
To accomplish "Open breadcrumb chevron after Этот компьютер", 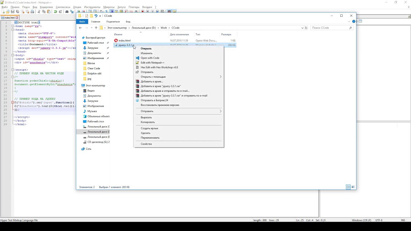I will click(x=129, y=28).
